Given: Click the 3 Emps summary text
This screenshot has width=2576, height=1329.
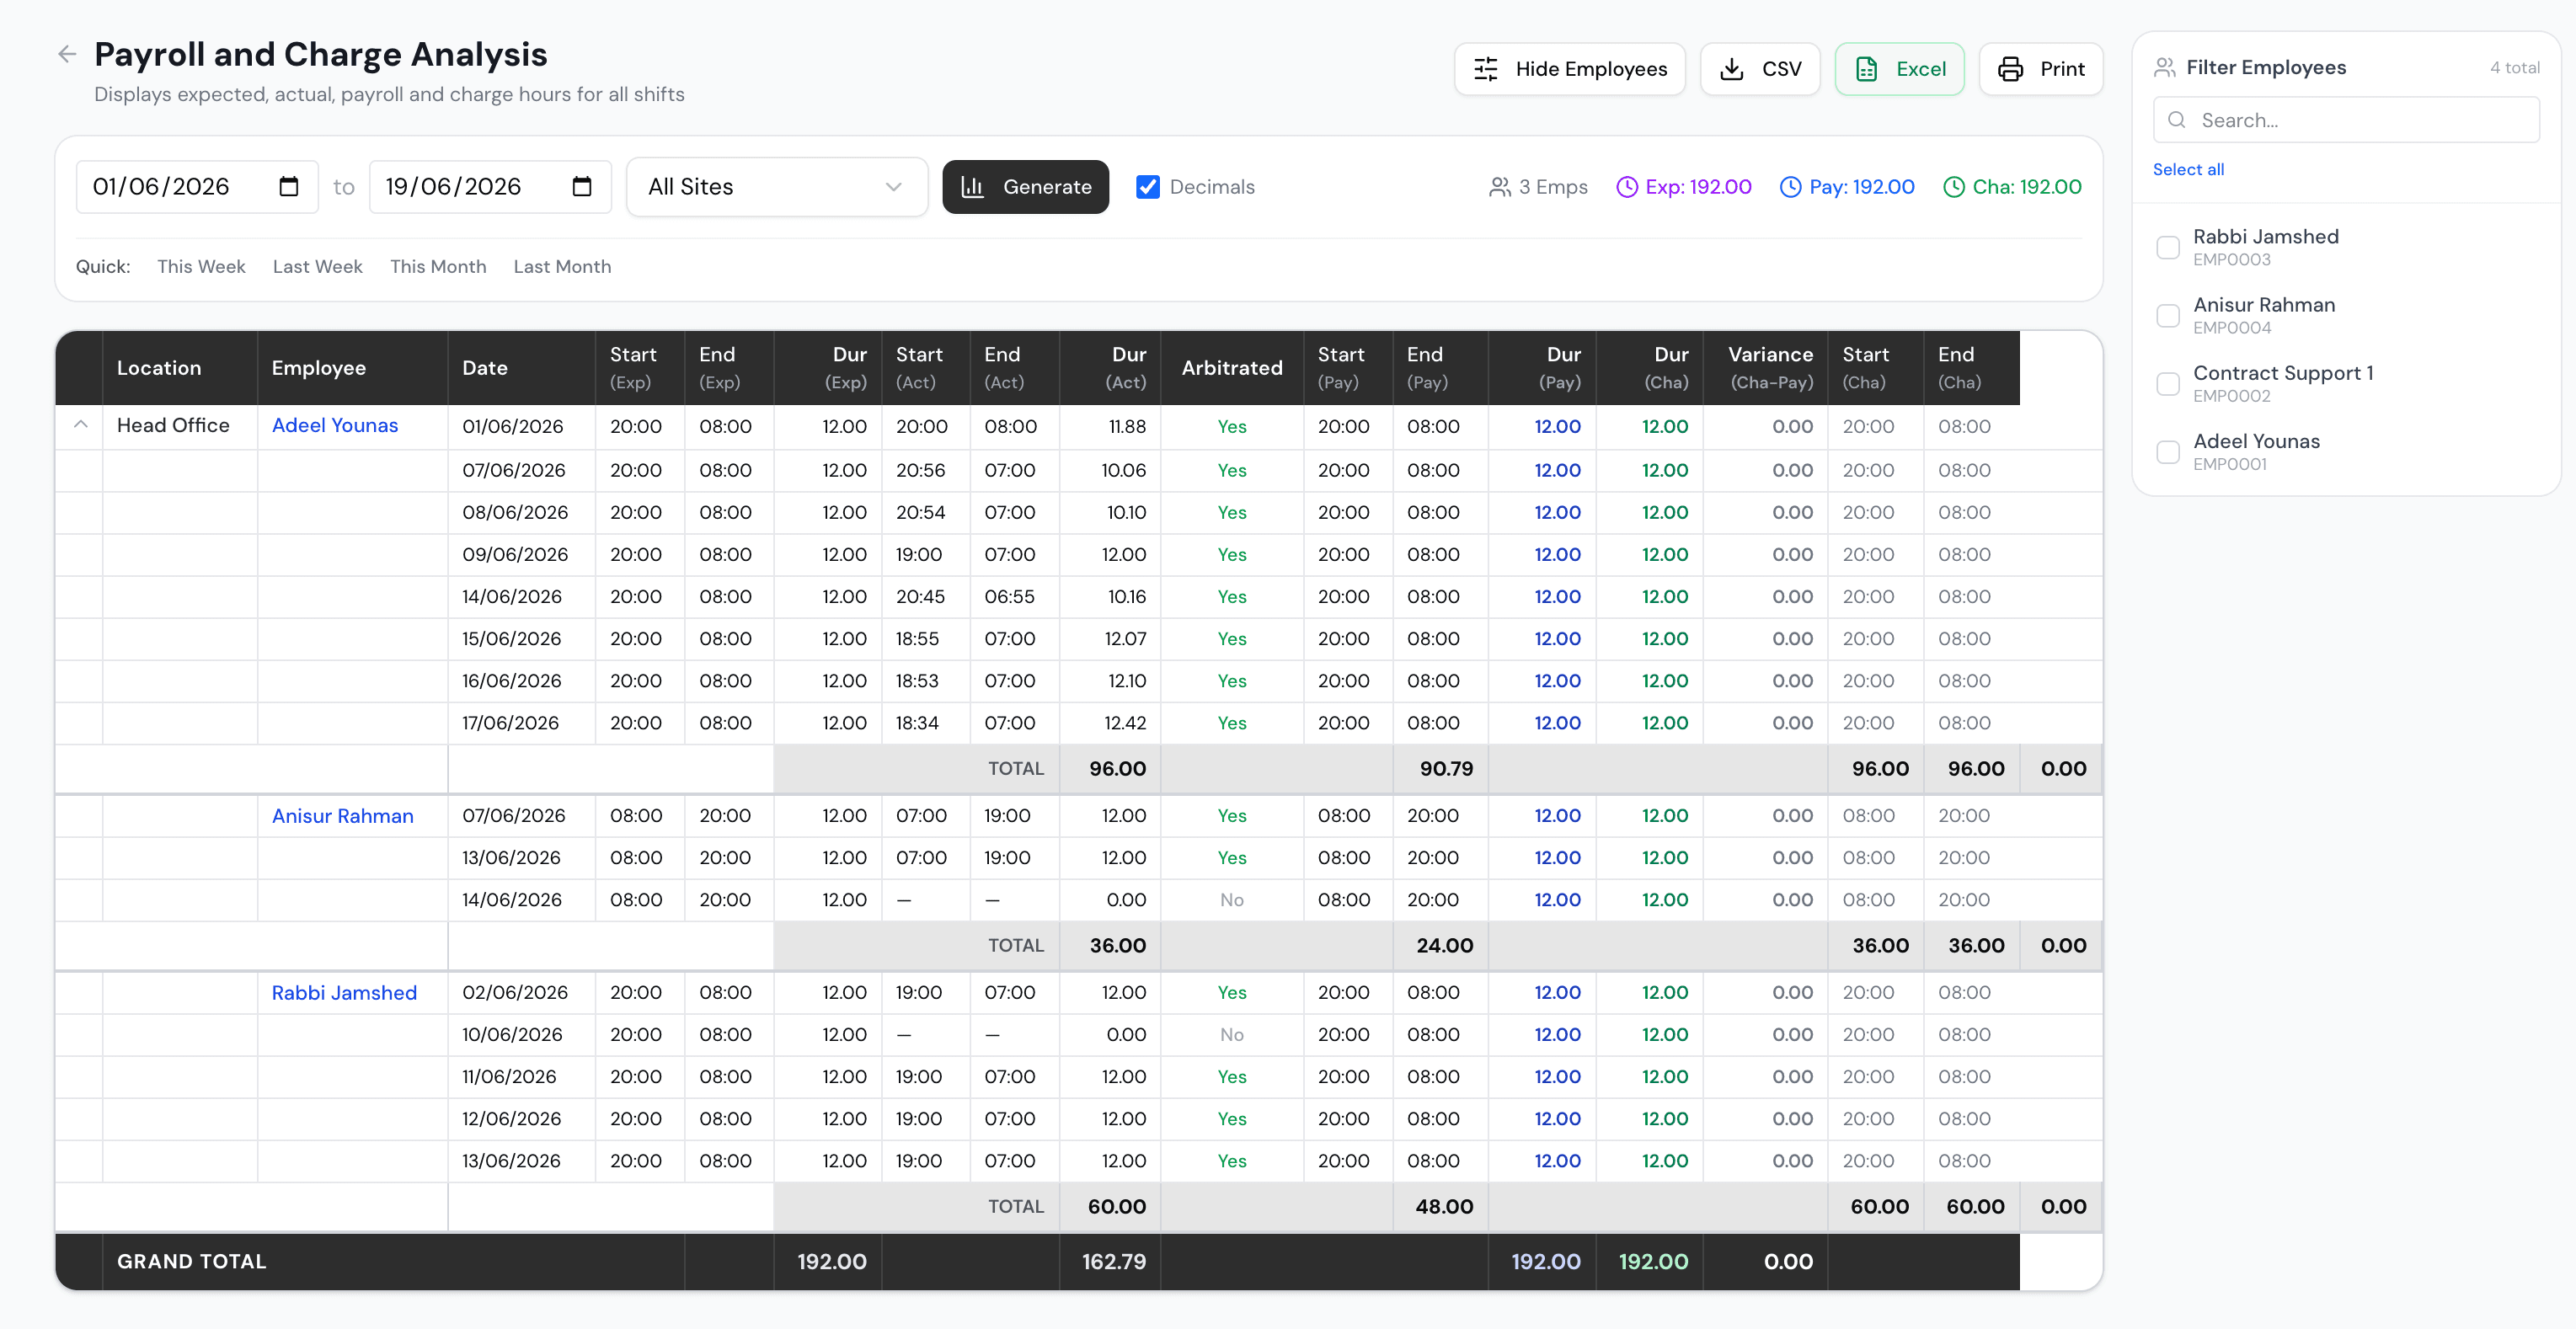Looking at the screenshot, I should 1553,187.
